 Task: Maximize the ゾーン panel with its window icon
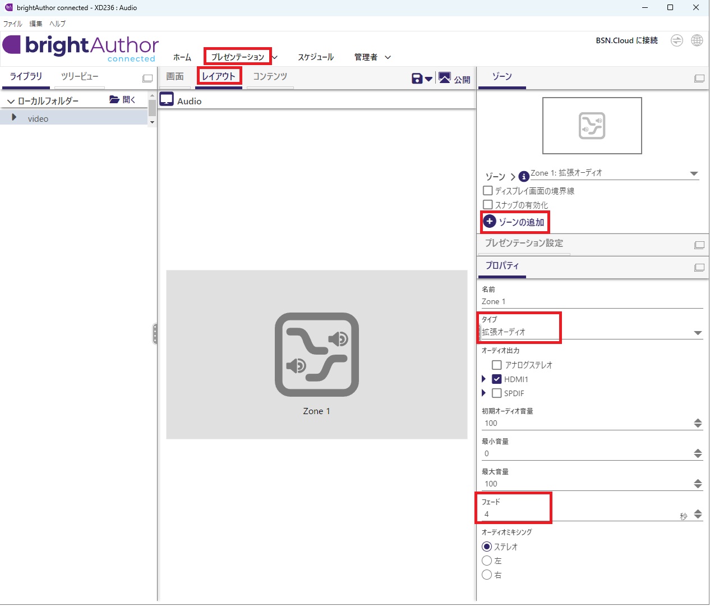click(699, 79)
